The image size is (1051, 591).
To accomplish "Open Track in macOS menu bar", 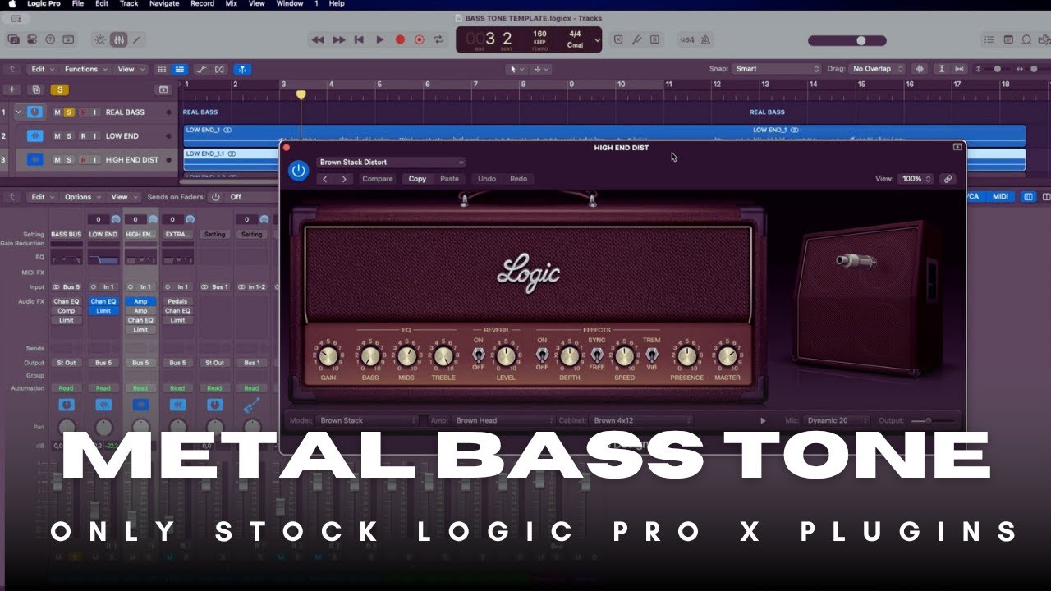I will pyautogui.click(x=129, y=4).
